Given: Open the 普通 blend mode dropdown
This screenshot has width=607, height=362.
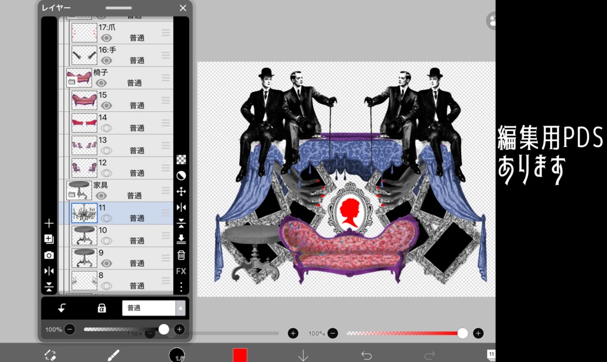Looking at the screenshot, I should tap(154, 308).
